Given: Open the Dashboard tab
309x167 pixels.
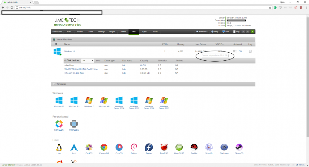Looking at the screenshot, I should point(57,32).
